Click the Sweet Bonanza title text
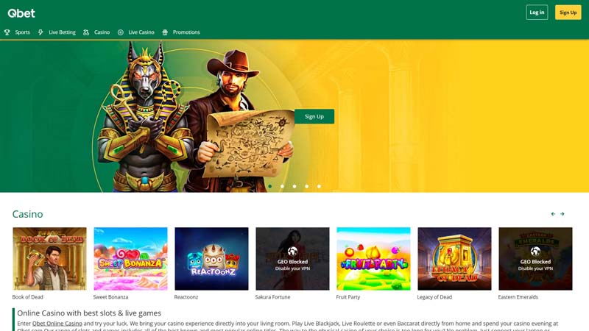 (111, 297)
